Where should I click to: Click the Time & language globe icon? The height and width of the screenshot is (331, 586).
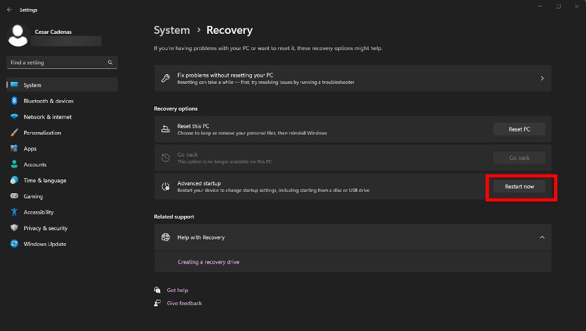tap(14, 180)
